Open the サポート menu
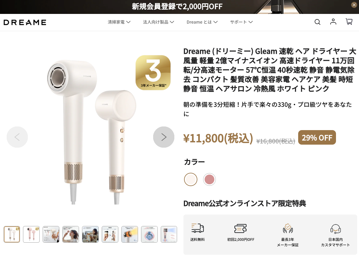 tap(241, 22)
